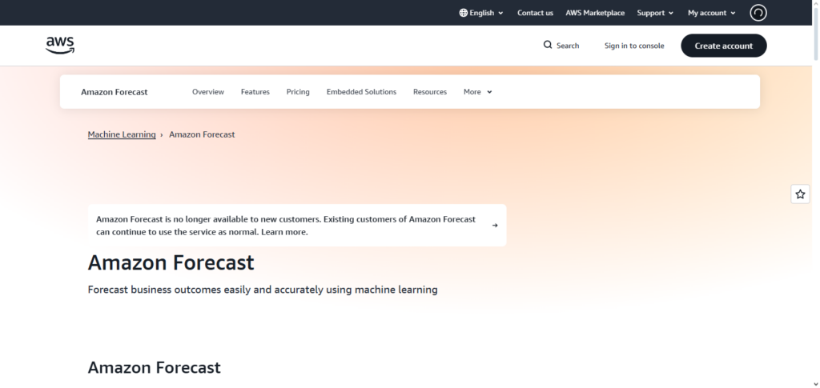Open the Features tab

tap(255, 92)
